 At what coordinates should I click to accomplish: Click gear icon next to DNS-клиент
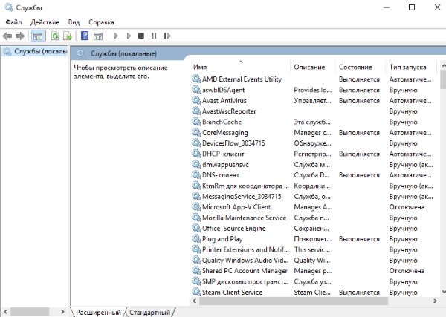tap(196, 175)
